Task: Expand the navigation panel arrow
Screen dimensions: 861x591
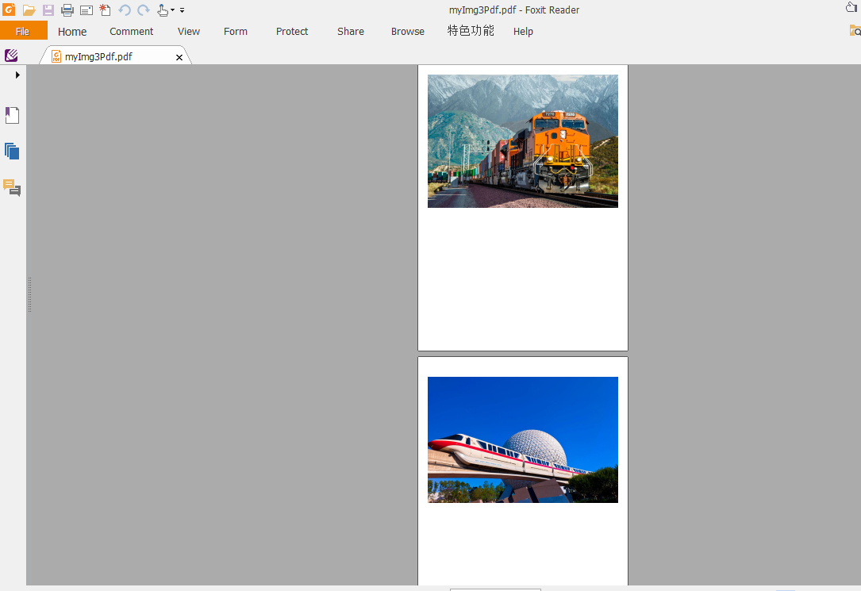Action: (17, 75)
